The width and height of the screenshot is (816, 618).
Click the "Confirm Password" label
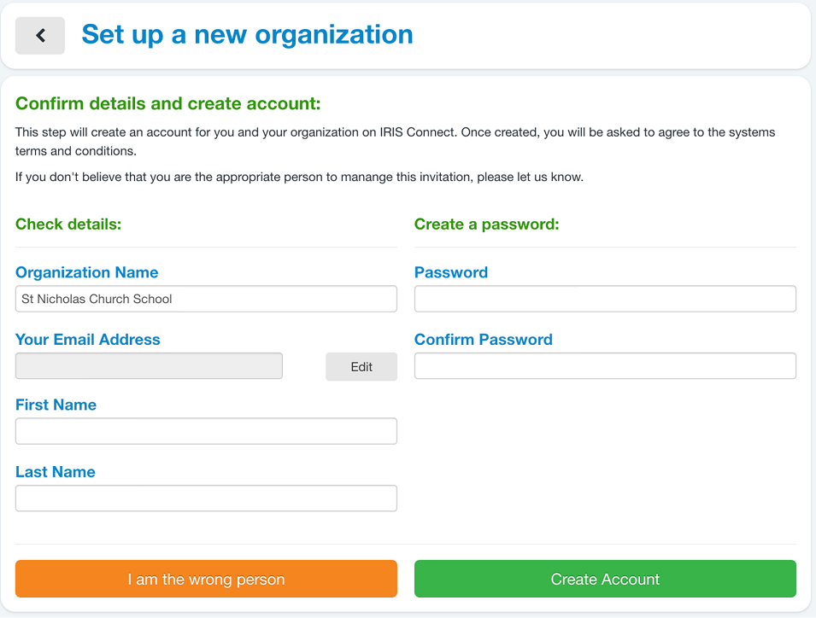[483, 340]
